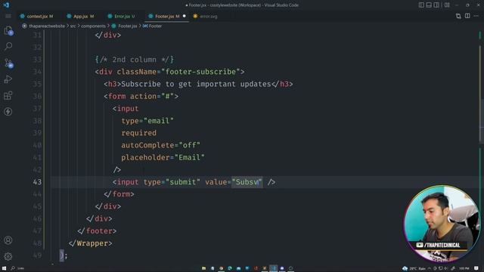Split the editor to the right

pos(467,16)
